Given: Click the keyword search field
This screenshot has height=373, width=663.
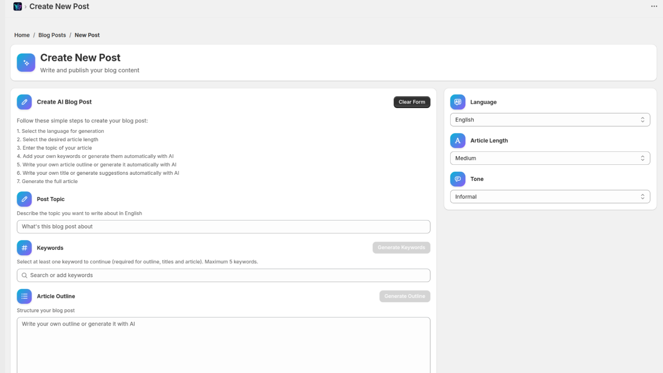Looking at the screenshot, I should (x=223, y=275).
